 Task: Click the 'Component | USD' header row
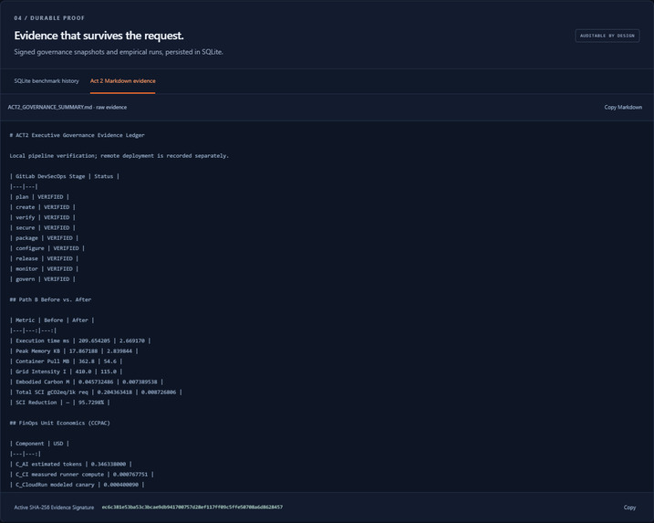pos(39,444)
